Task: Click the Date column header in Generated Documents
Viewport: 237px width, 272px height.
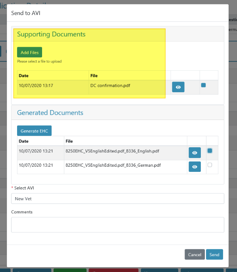Action: [24, 141]
